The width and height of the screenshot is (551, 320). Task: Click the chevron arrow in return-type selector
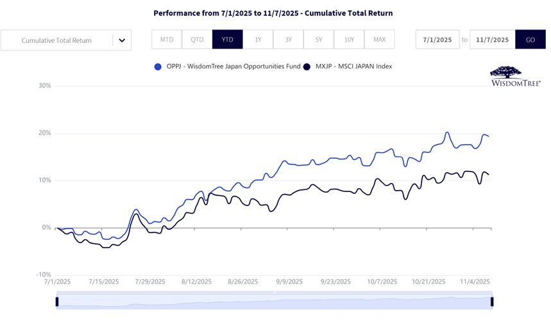(x=122, y=40)
